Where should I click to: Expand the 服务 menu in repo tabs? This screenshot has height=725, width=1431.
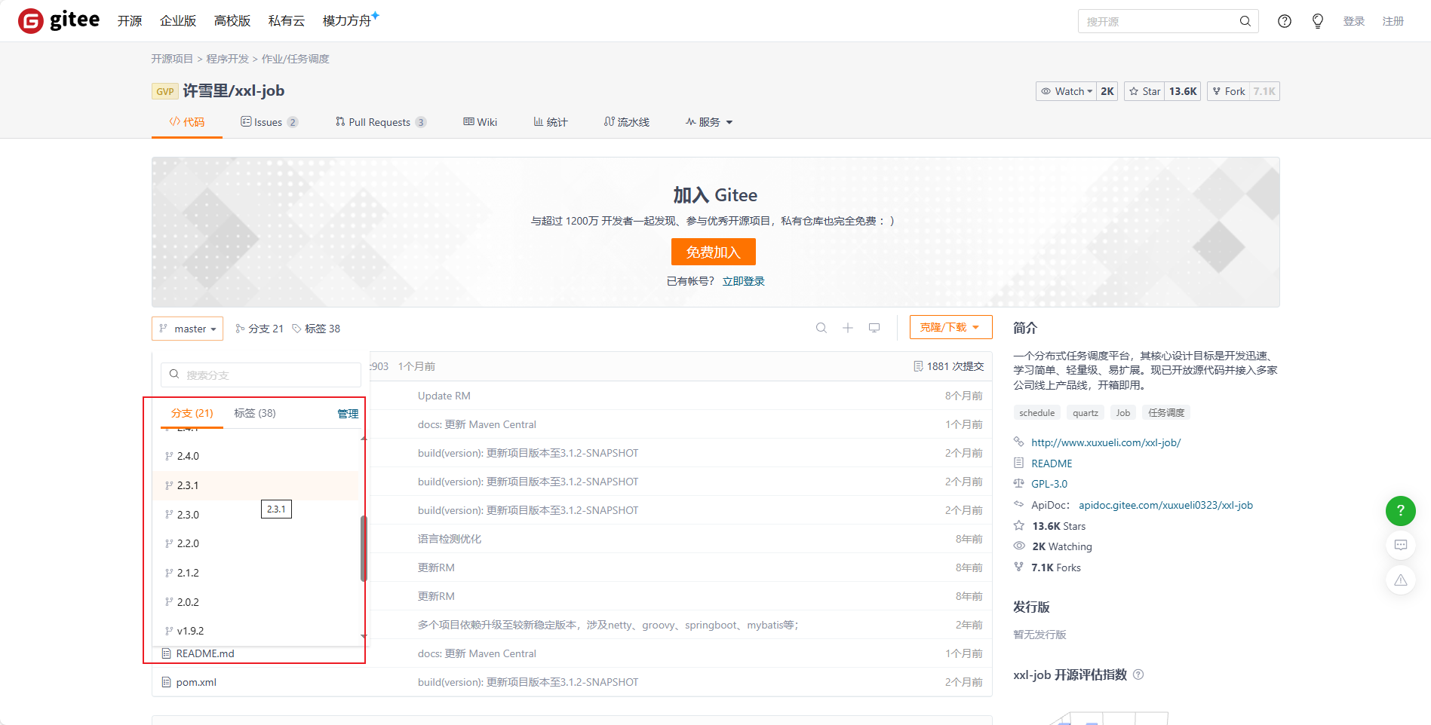click(x=709, y=122)
